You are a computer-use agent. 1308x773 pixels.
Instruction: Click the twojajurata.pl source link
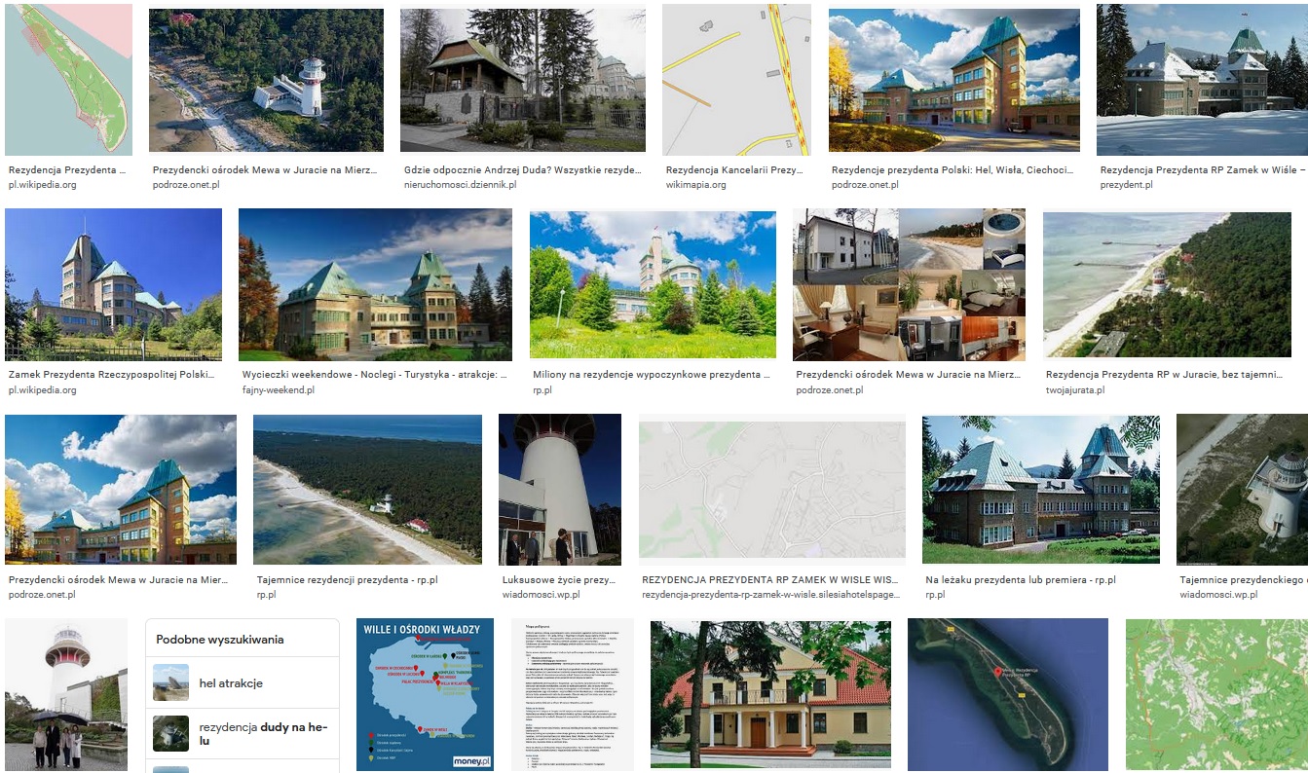pyautogui.click(x=1075, y=390)
